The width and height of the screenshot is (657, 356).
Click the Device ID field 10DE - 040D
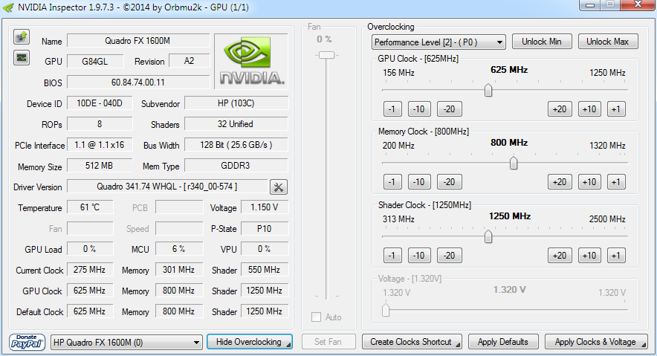[x=100, y=103]
